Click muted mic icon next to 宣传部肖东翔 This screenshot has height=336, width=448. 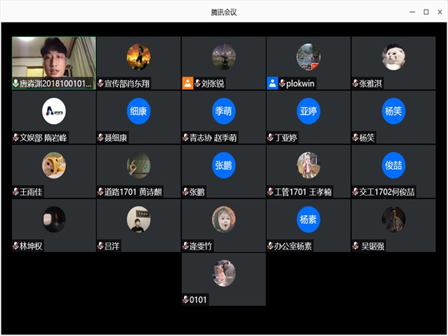point(100,83)
